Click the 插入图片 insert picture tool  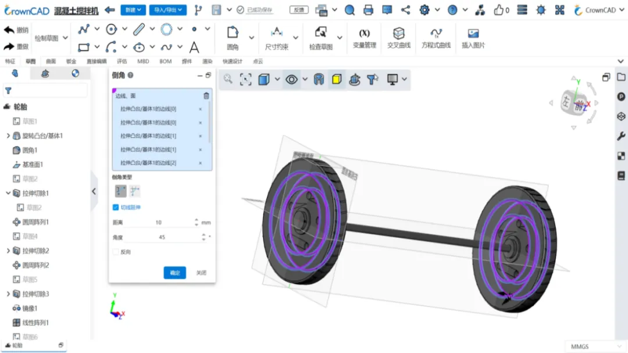coord(473,38)
